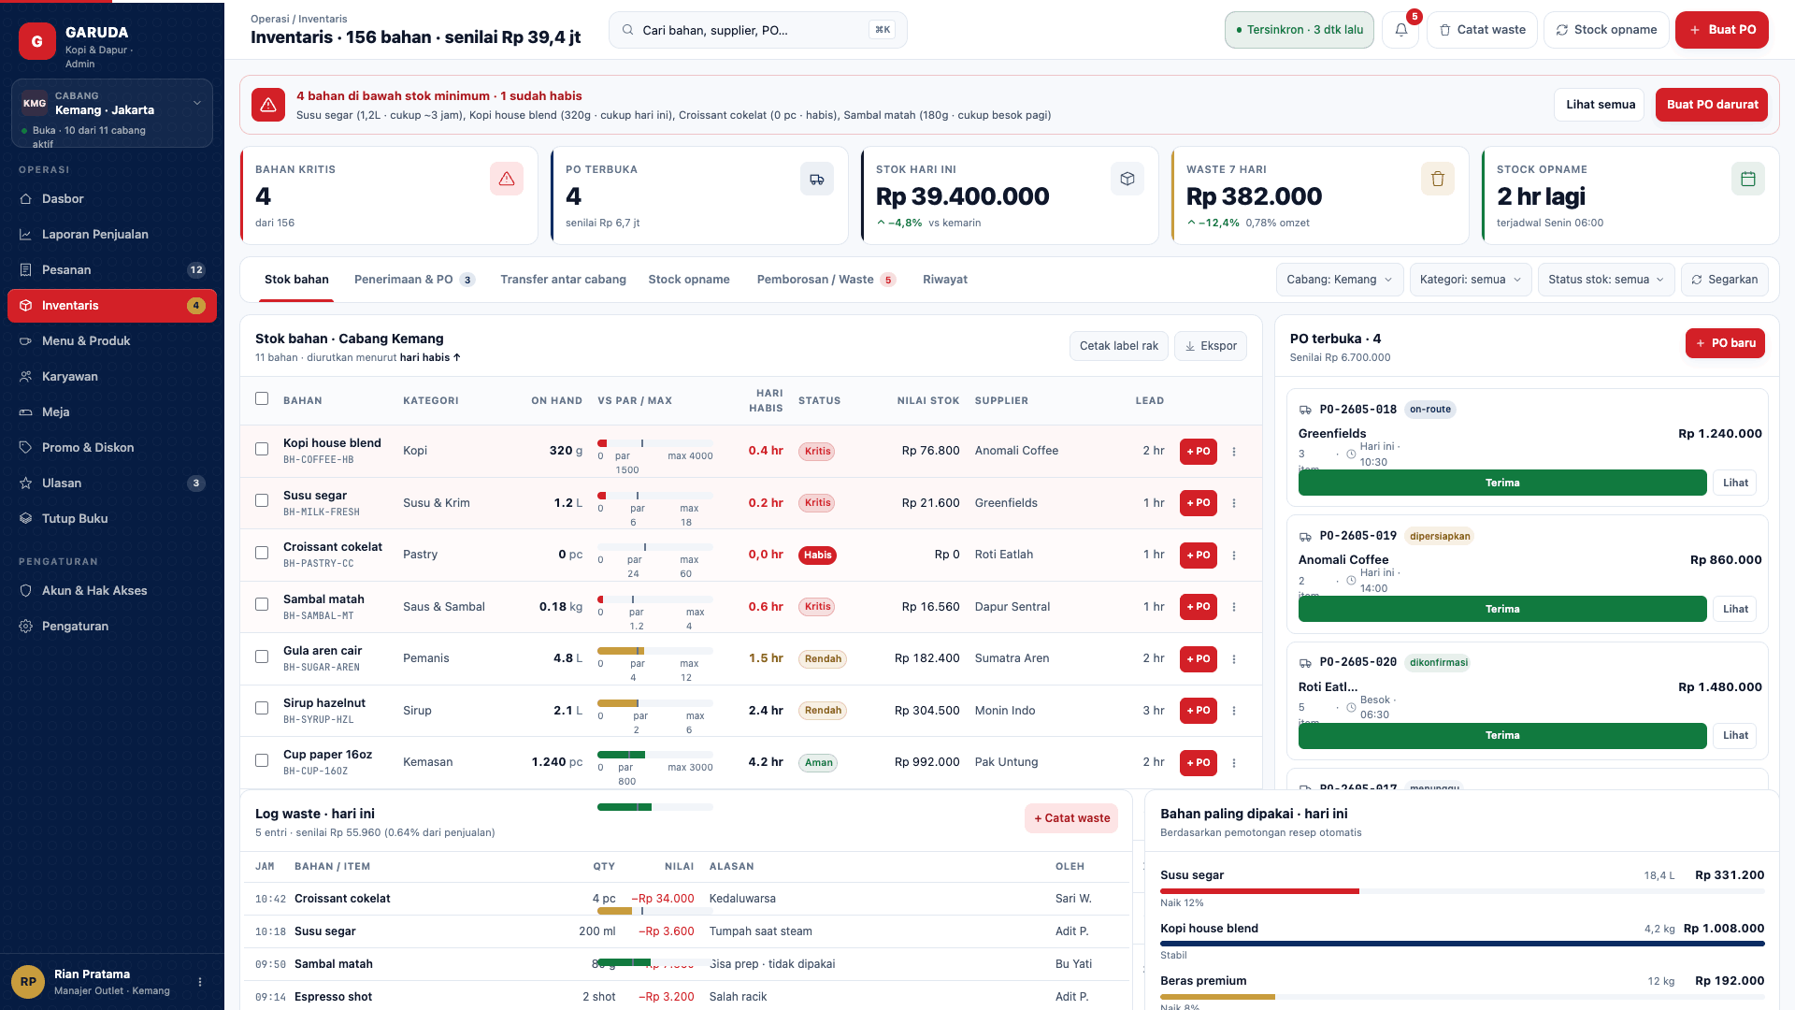Focus the Cari bahan, supplier, PO search field
Image resolution: width=1795 pixels, height=1010 pixels.
(x=757, y=30)
